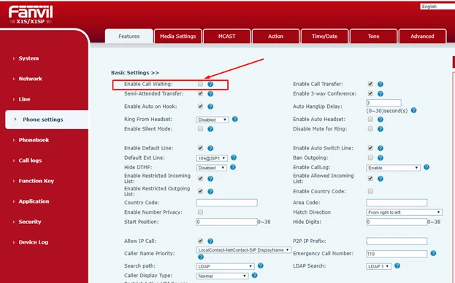Viewport: 455px width, 283px height.
Task: Click help icon for Enable Restricted Outgoing List
Action: (x=210, y=192)
